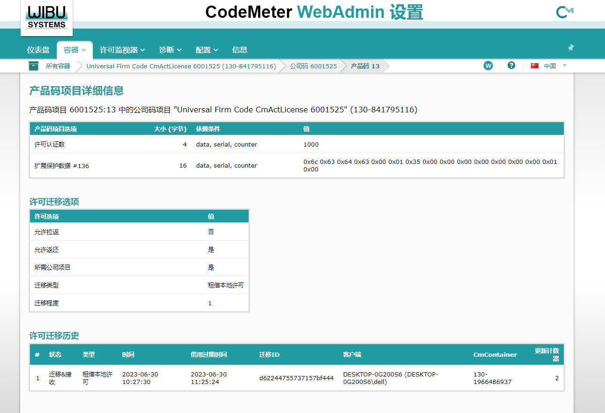Click the hex data value 0x6c 0x63

point(430,165)
